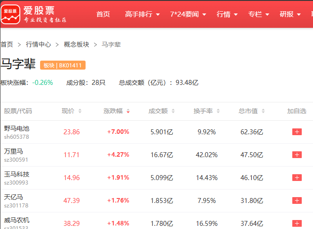Click the price 23.86
This screenshot has width=313, height=229.
(x=72, y=132)
